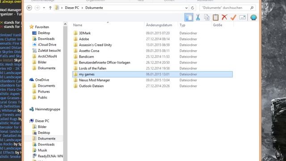Viewport: 286px width, 161px height.
Task: Click Dieser PC in the address path
Action: pyautogui.click(x=72, y=8)
